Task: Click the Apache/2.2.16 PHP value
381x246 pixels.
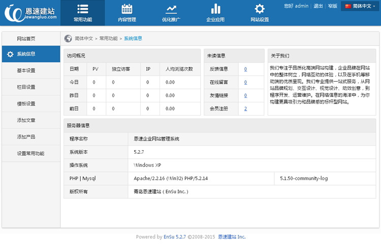Action: click(171, 179)
